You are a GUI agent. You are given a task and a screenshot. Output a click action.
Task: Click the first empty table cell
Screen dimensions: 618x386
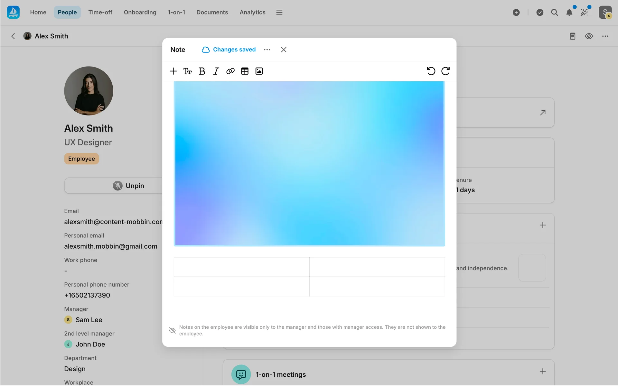241,267
